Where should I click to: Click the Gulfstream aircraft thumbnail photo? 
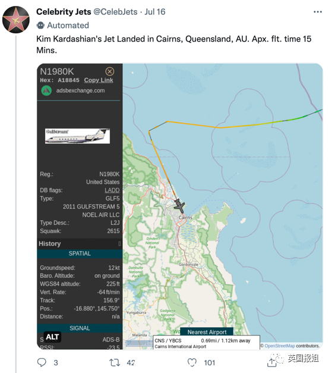[77, 136]
